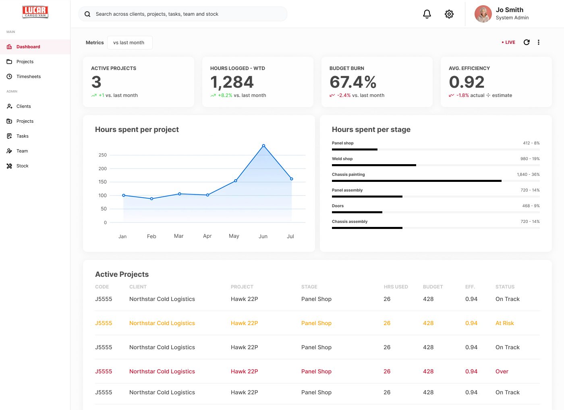Click the LIVE status indicator
Screen dimensions: 564x410
tap(508, 42)
